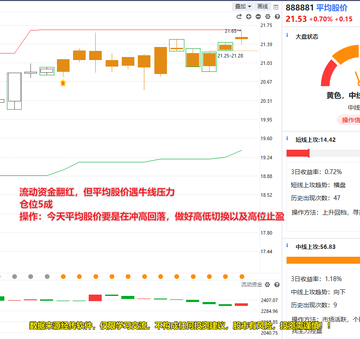Click the 21.65 price marker label
The width and height of the screenshot is (360, 339).
[231, 31]
